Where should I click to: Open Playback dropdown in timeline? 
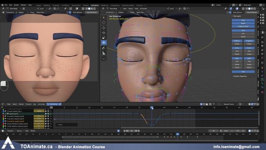pos(11,131)
